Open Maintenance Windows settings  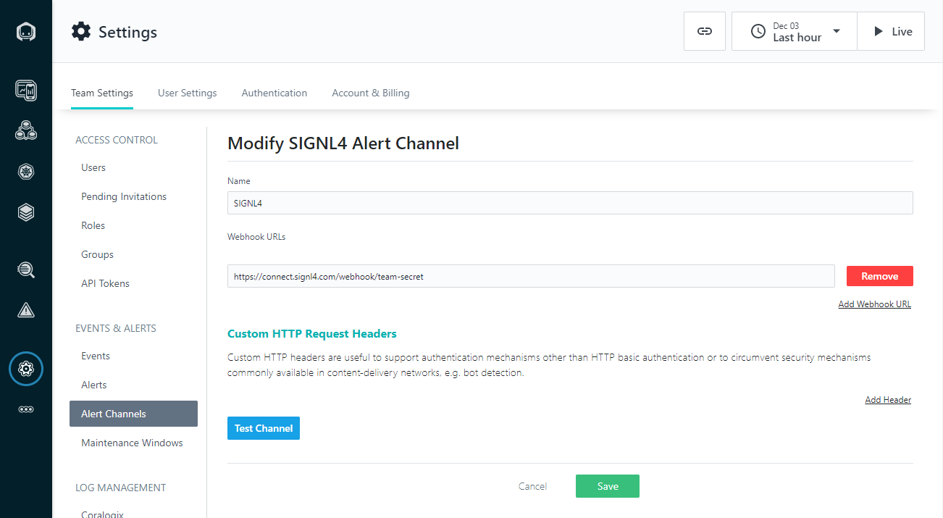coord(132,443)
